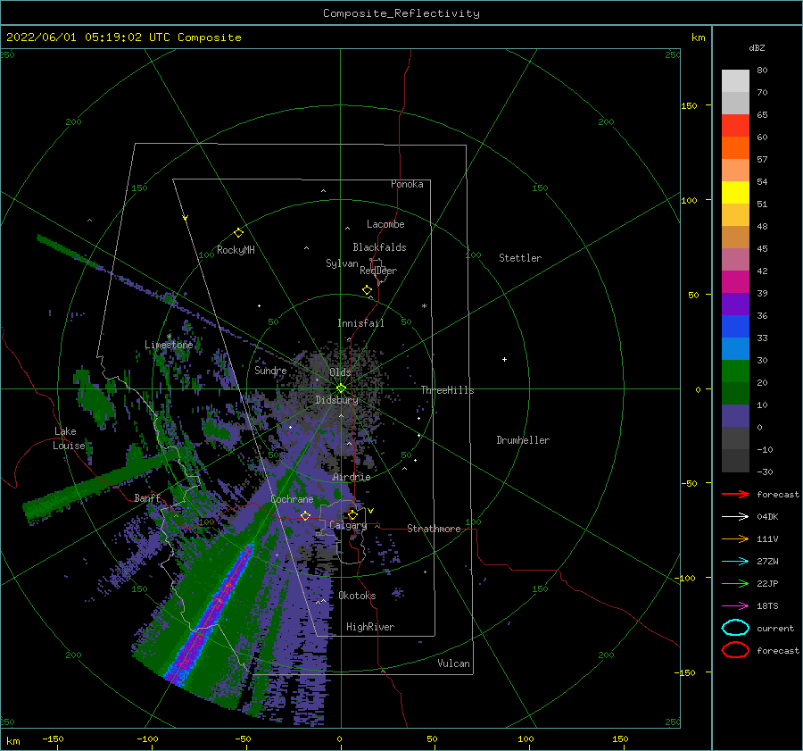The height and width of the screenshot is (751, 803).
Task: Click the Composite_Reflectivity title
Action: pyautogui.click(x=401, y=13)
